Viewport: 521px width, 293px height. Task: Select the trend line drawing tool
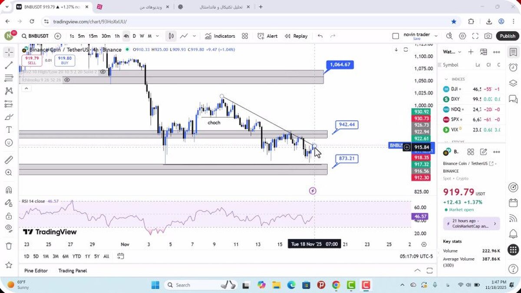pyautogui.click(x=9, y=65)
